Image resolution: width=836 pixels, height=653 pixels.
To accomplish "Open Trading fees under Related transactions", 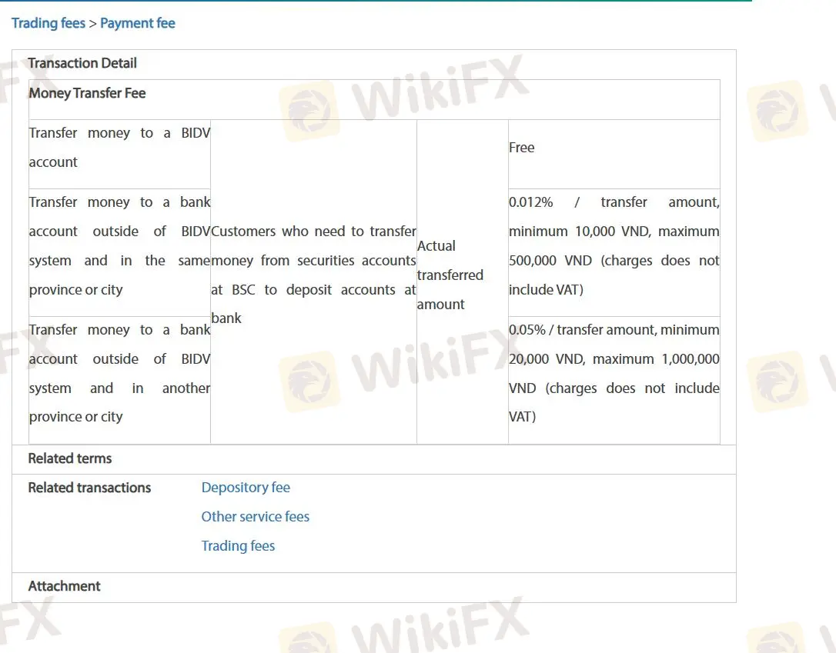I will pos(238,546).
